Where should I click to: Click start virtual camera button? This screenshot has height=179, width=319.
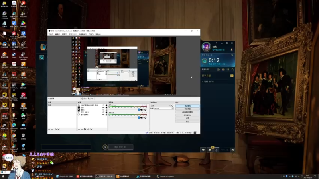(x=187, y=112)
